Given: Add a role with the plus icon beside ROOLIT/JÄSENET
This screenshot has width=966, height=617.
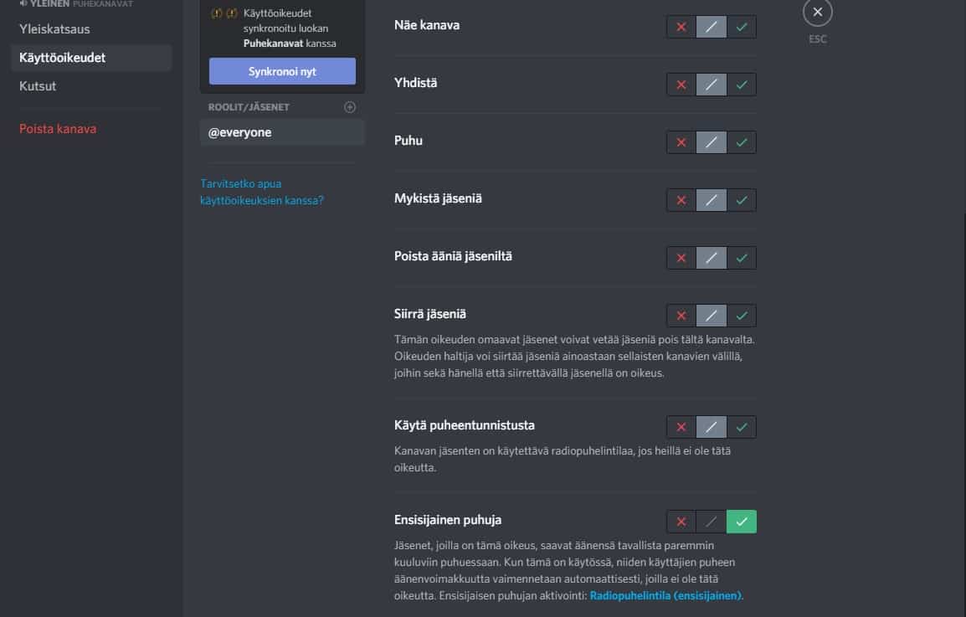Looking at the screenshot, I should coord(350,107).
